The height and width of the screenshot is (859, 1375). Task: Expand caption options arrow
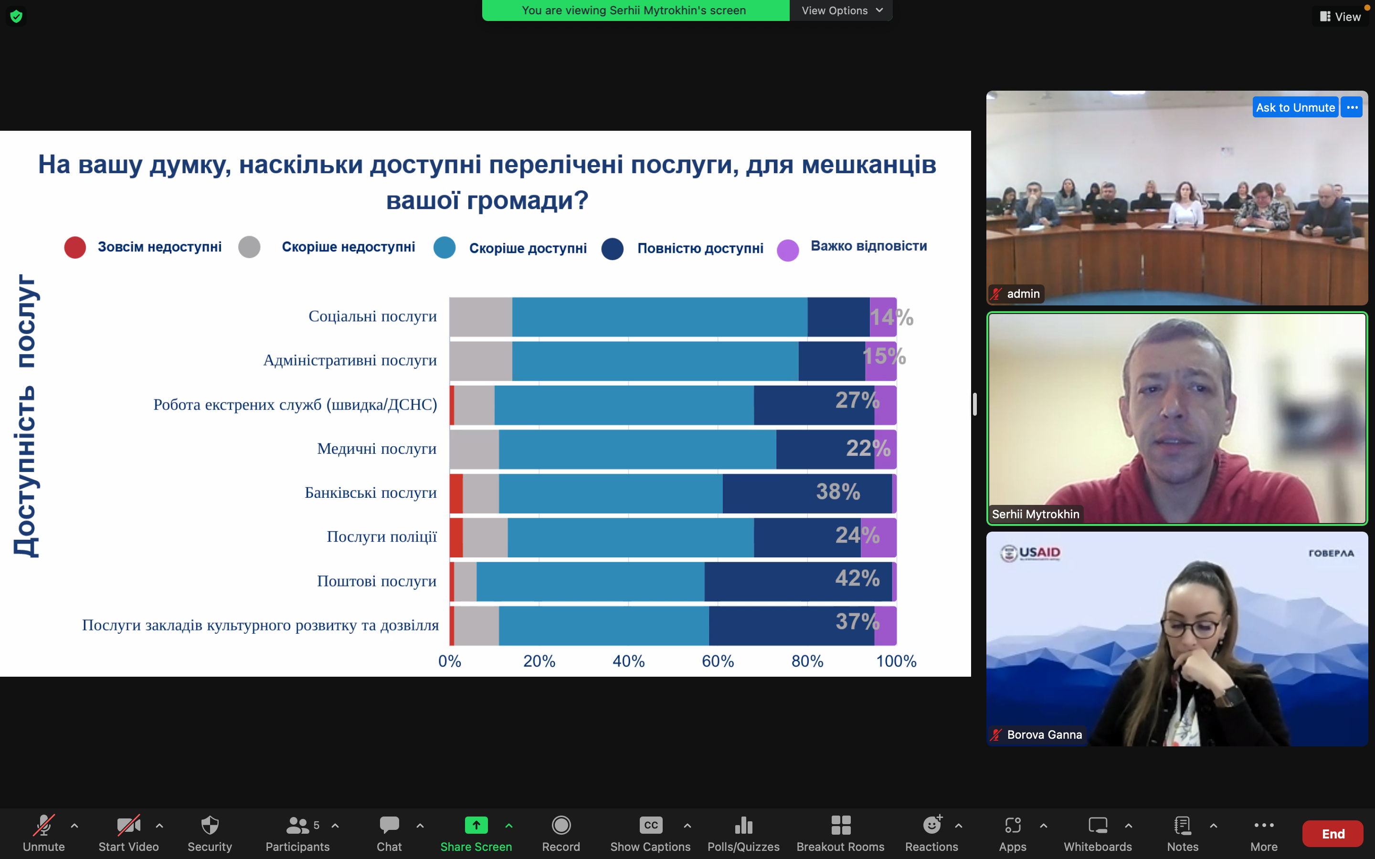[x=687, y=826]
